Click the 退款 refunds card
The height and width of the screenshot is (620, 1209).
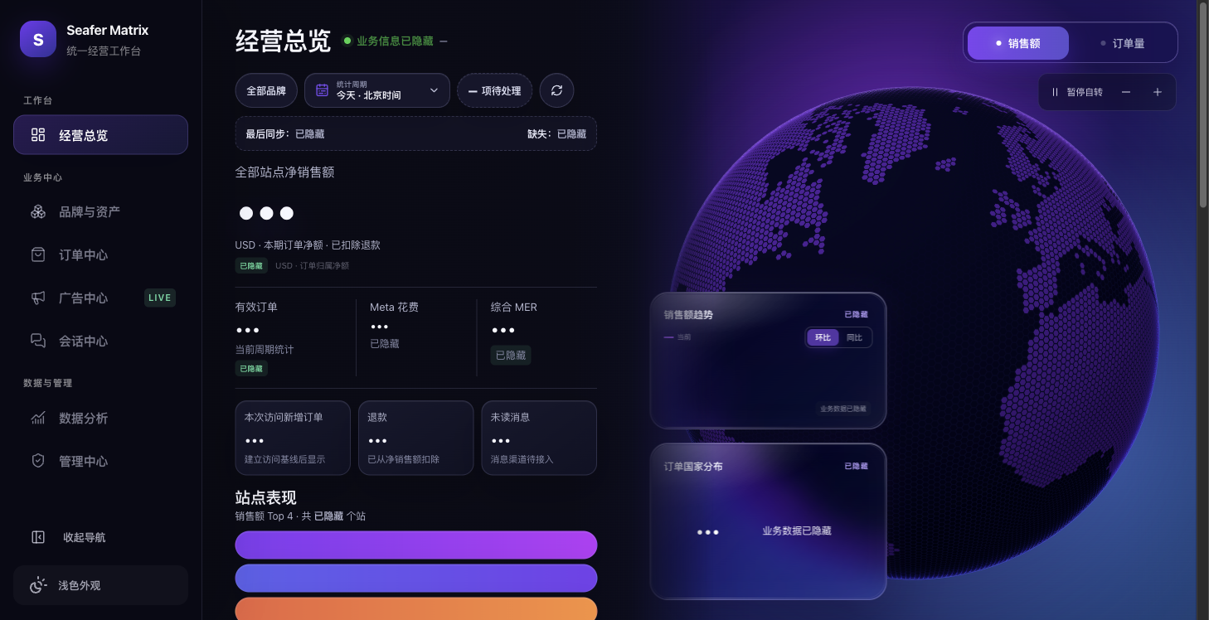pos(416,438)
